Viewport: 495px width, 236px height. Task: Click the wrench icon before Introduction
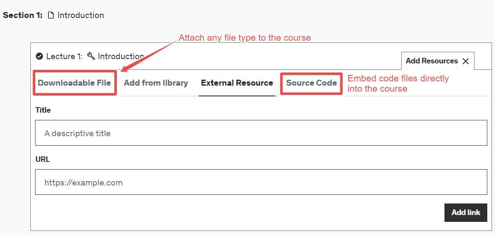coord(91,56)
